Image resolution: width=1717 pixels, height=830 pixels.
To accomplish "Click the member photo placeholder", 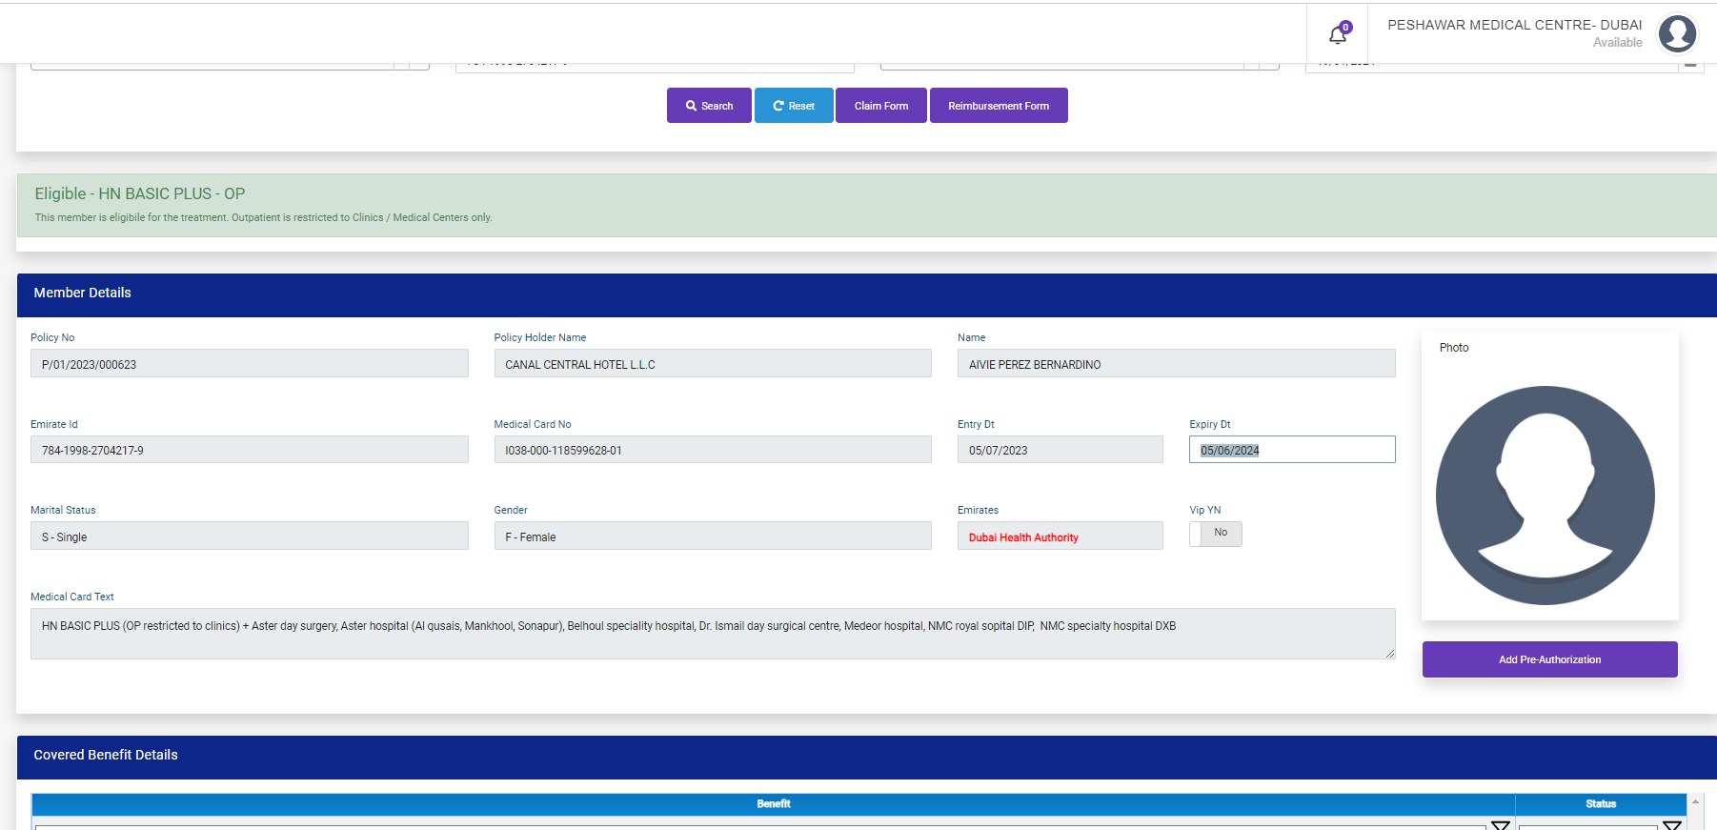I will 1545,495.
